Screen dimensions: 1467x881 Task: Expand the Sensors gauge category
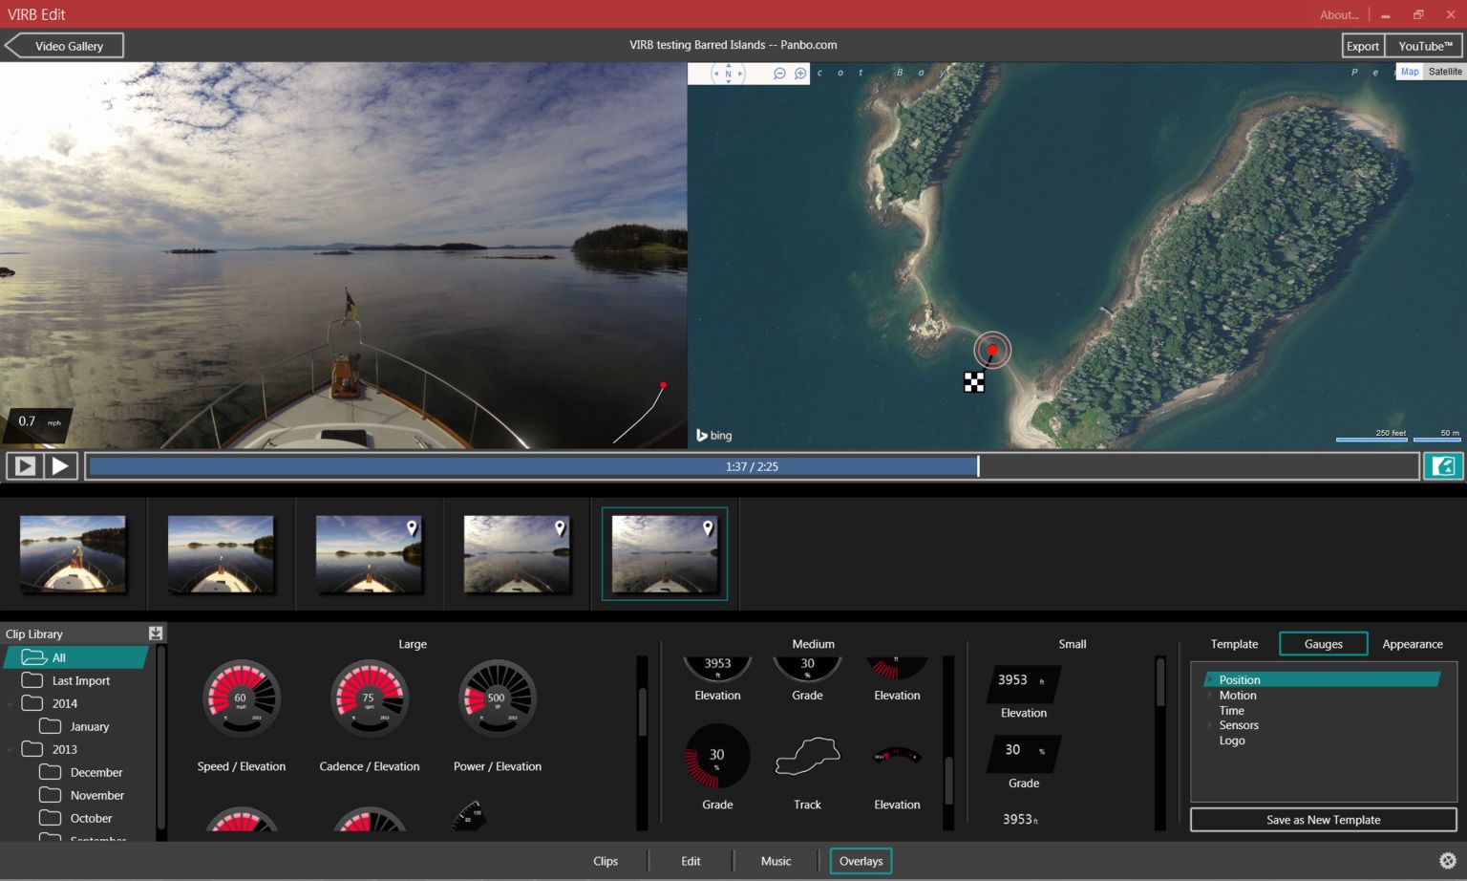1210,725
